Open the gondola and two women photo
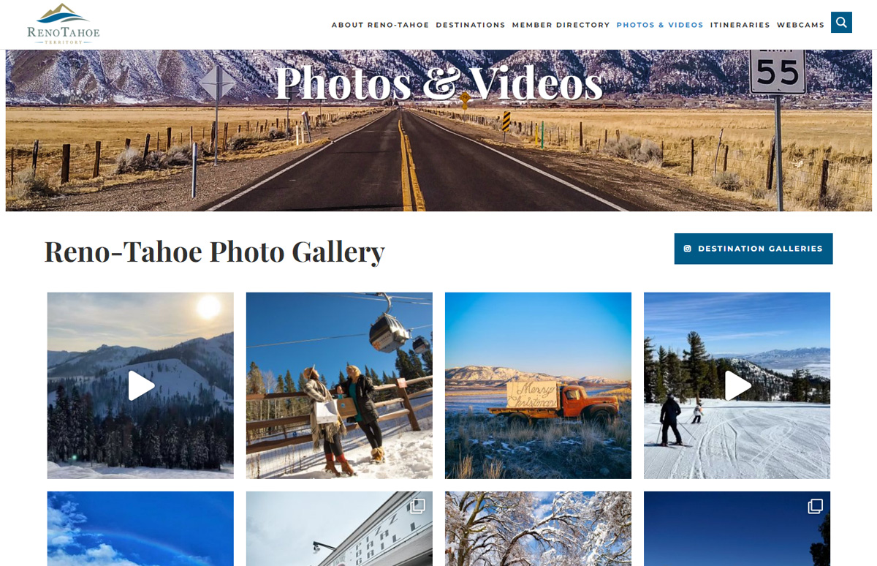The image size is (877, 566). tap(339, 385)
